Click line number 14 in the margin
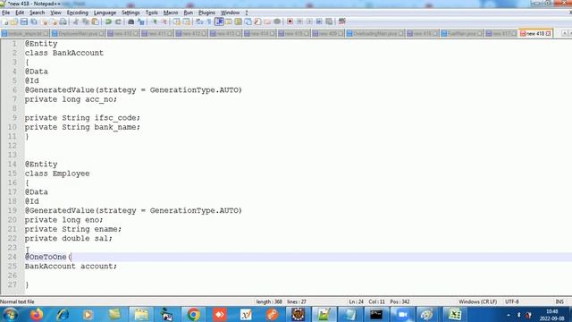 pos(13,165)
